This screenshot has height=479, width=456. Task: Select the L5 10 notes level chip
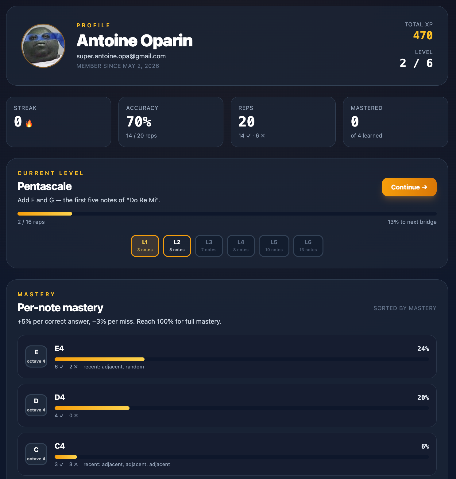pos(274,246)
